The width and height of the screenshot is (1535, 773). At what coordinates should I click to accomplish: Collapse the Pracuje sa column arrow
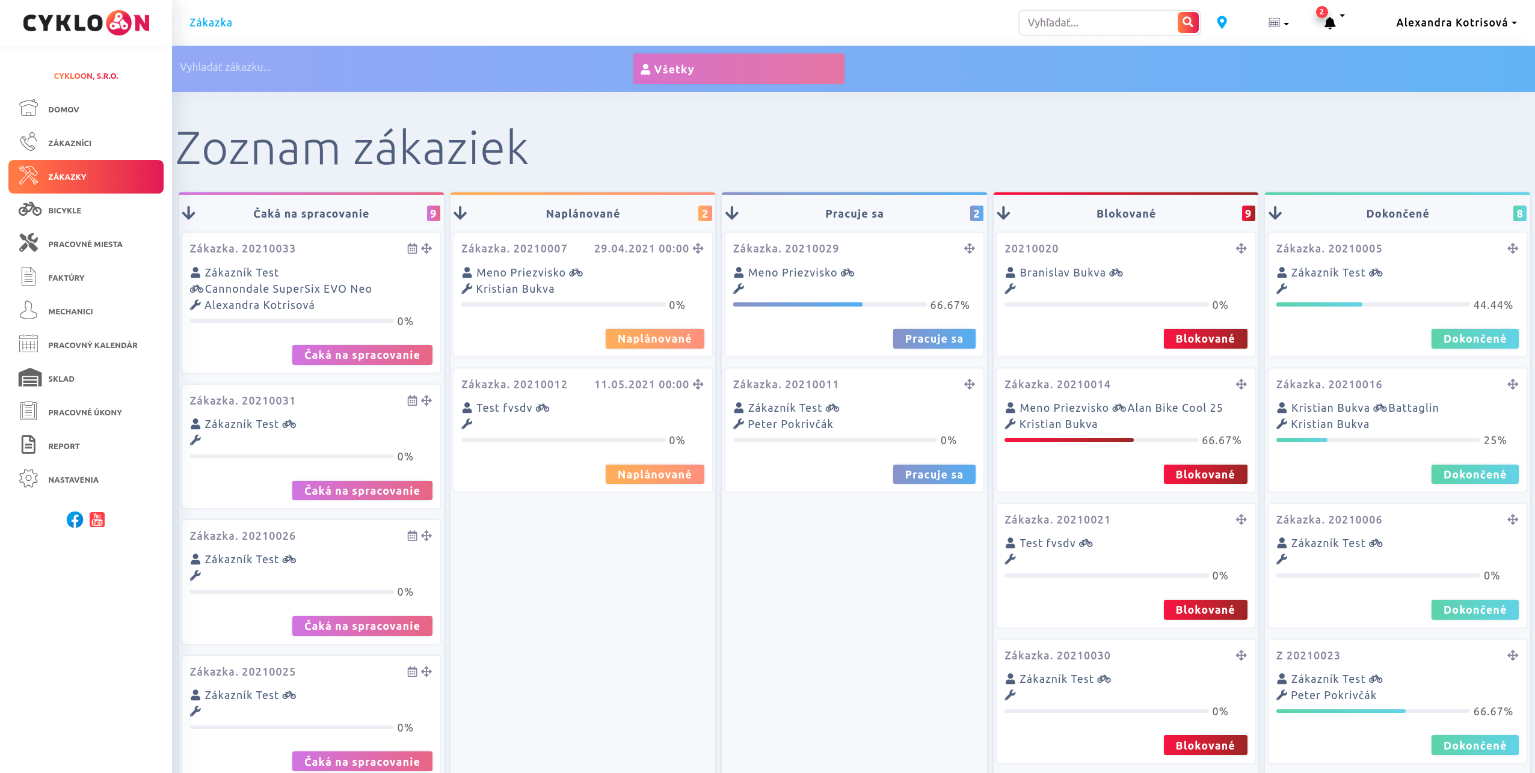tap(732, 213)
